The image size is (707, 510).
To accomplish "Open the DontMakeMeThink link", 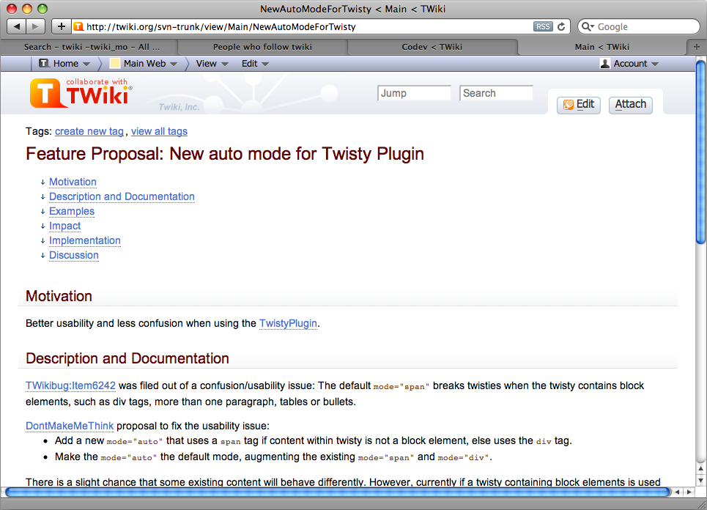I will tap(70, 426).
